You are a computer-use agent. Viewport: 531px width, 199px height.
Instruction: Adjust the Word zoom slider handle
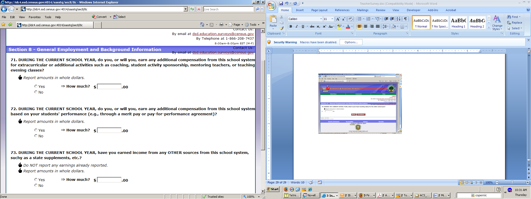[512, 182]
